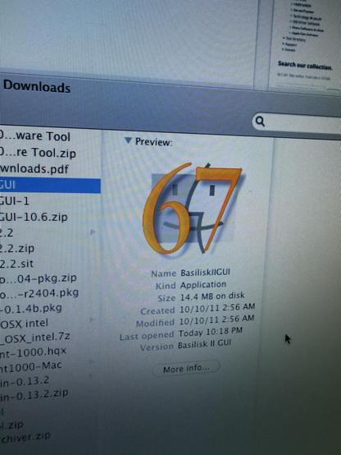Select the '...ware Tool' folder row

(x=35, y=136)
